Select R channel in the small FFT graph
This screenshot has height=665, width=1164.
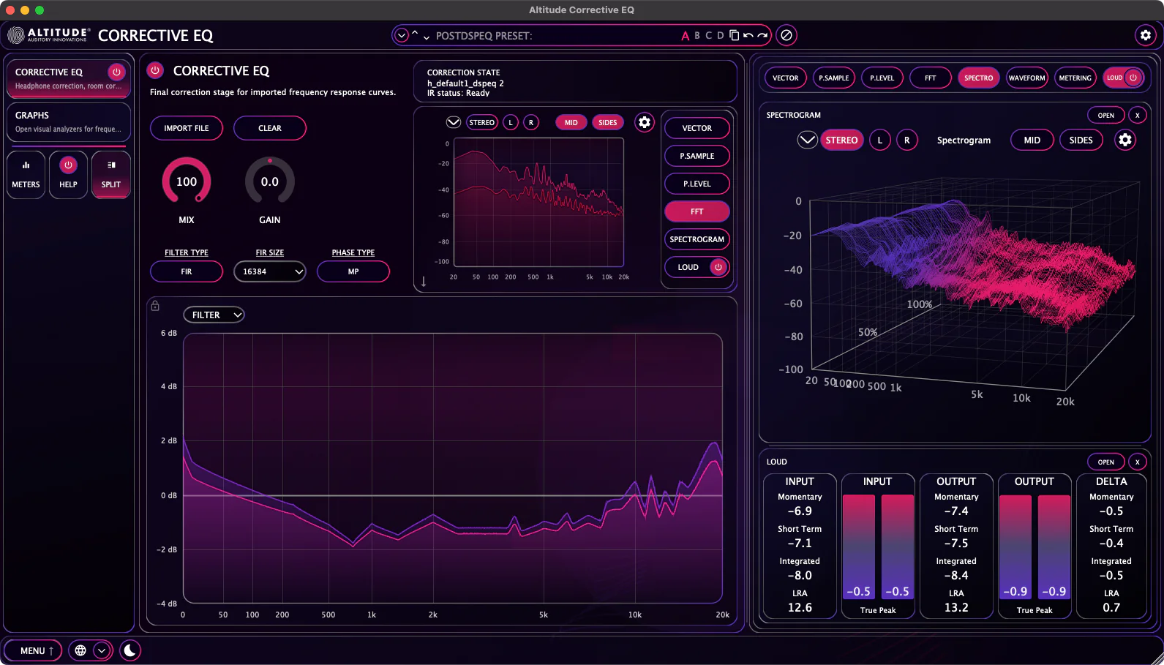pyautogui.click(x=531, y=122)
